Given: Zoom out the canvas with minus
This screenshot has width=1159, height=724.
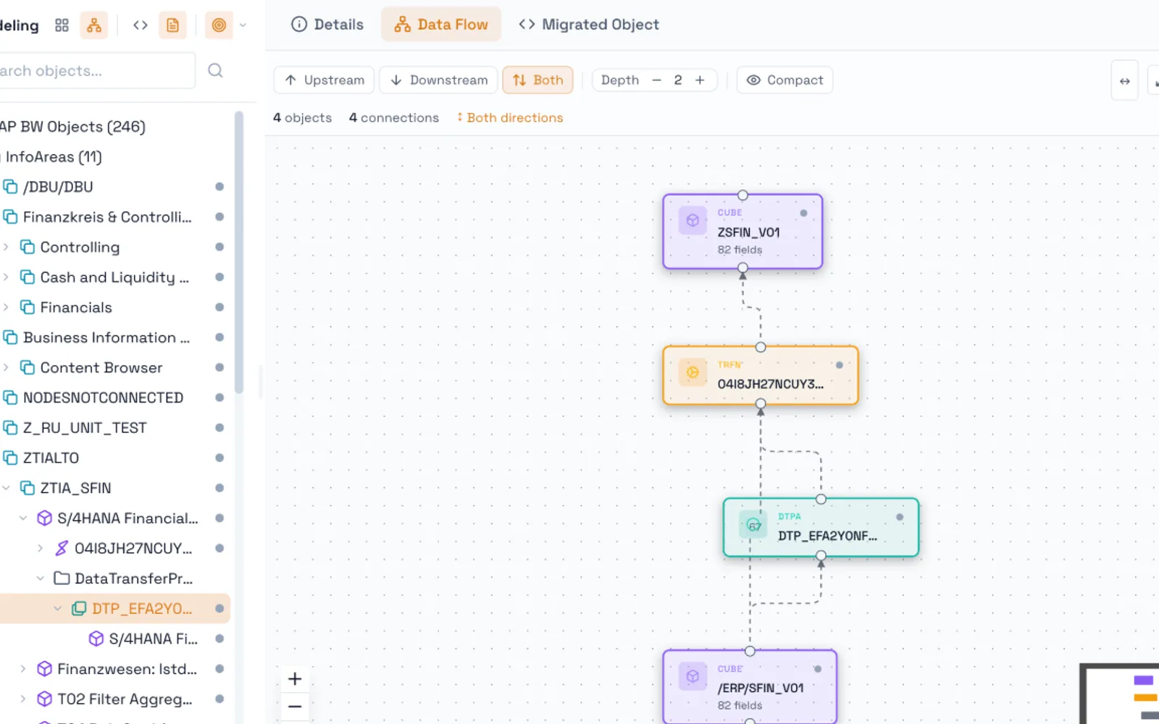Looking at the screenshot, I should point(295,706).
